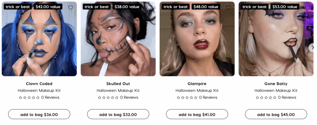Image resolution: width=317 pixels, height=125 pixels.
Task: Click trick or beat tag on Skulled Out
Action: coord(97,7)
